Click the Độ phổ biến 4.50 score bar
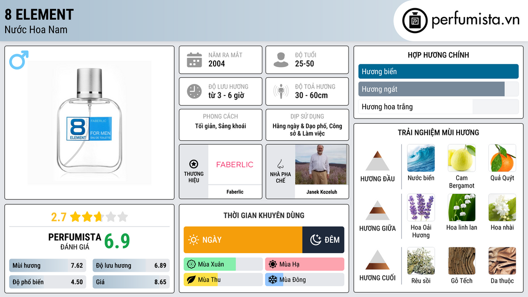528x297 pixels. coord(47,282)
